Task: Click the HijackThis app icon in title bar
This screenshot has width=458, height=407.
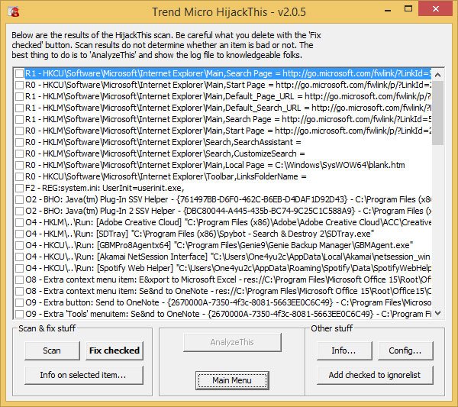Action: click(x=14, y=11)
